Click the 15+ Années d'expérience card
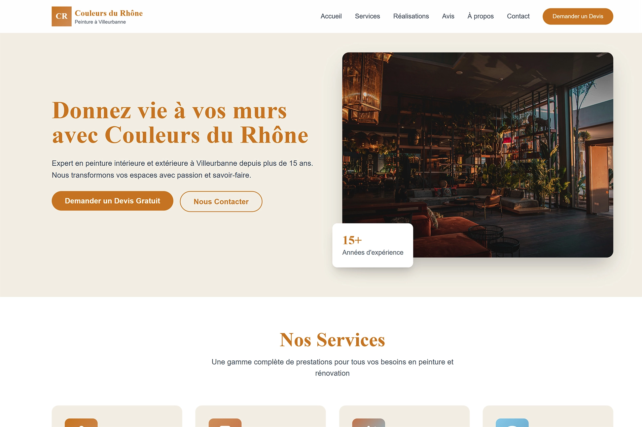Screen dimensions: 642x427 [373, 245]
